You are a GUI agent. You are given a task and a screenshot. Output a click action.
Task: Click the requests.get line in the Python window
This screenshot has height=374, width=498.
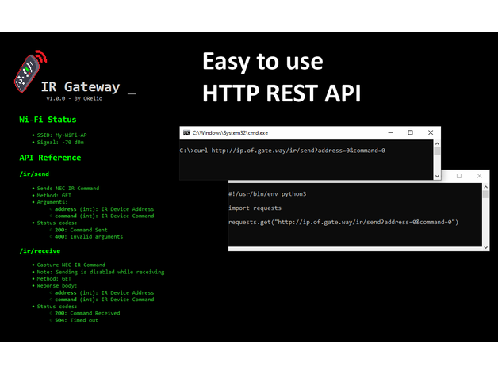click(x=343, y=222)
